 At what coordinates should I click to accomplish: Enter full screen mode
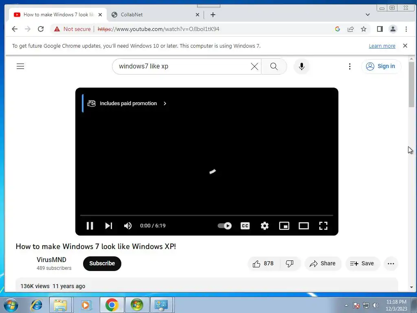coord(323,226)
